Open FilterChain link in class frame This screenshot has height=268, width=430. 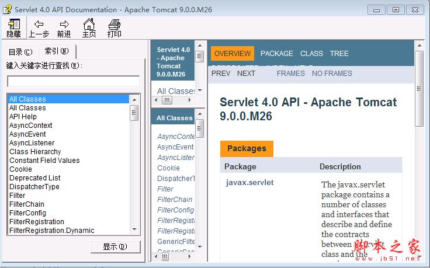[175, 200]
